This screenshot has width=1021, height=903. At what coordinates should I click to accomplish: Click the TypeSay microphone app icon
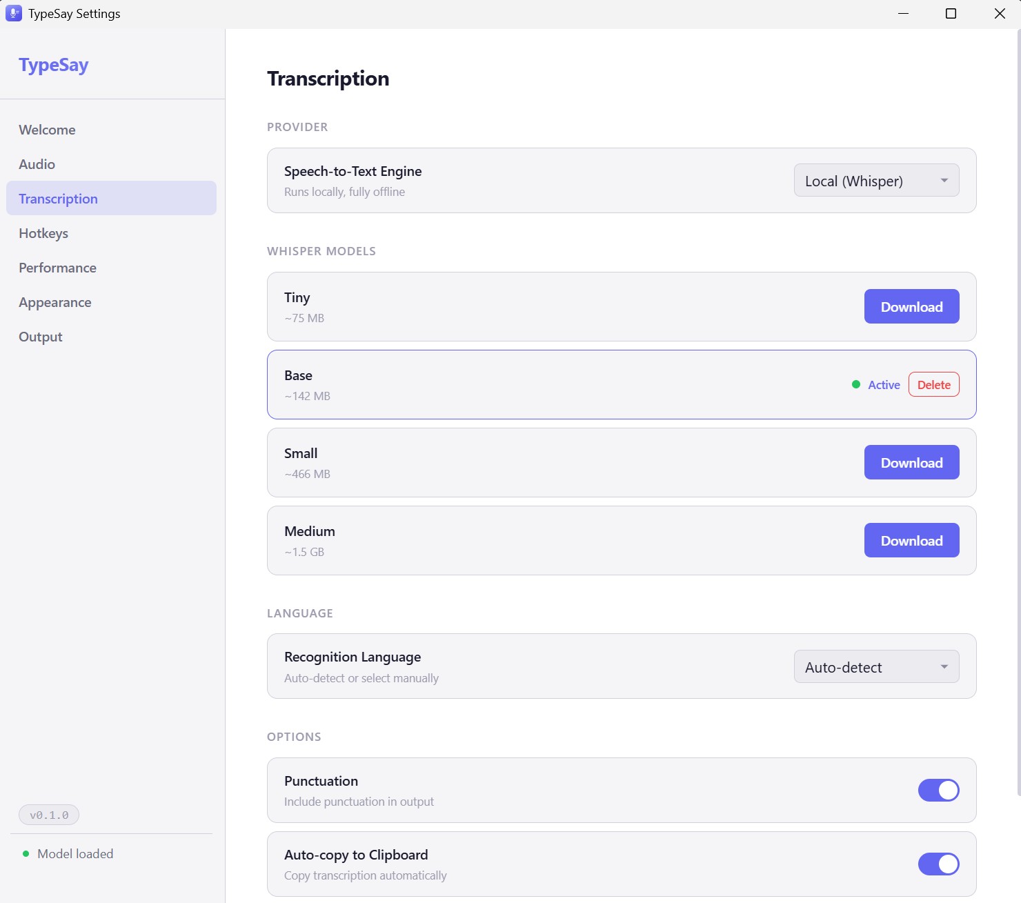(x=14, y=14)
